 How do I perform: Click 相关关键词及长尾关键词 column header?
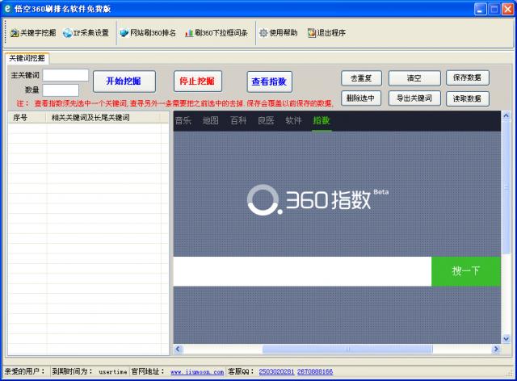[103, 118]
